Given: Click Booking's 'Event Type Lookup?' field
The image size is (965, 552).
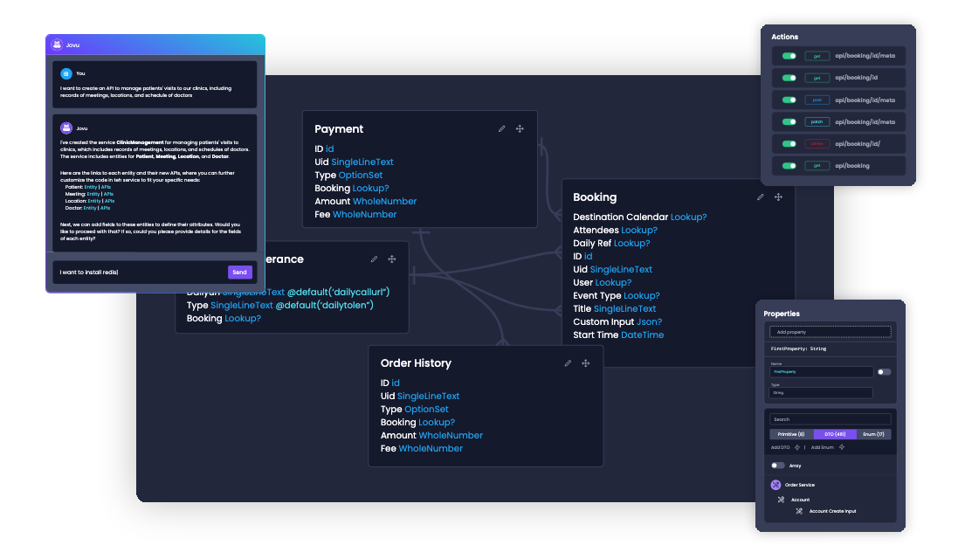Looking at the screenshot, I should tap(616, 296).
